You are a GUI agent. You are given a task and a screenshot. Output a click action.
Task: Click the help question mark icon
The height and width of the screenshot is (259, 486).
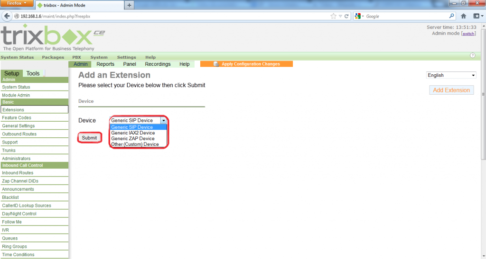tap(472, 55)
